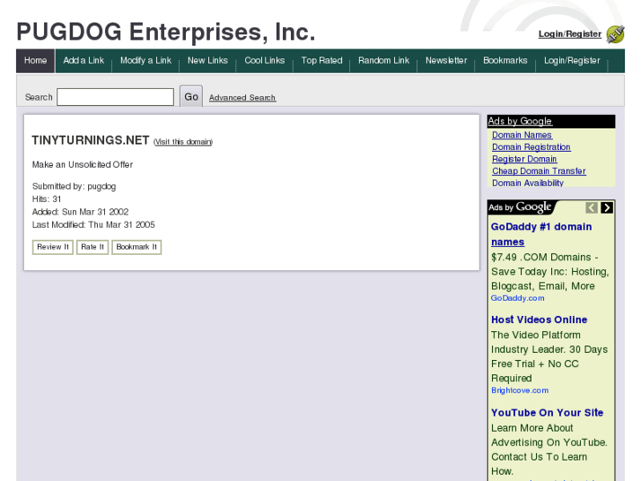The image size is (641, 481).
Task: Open Cheap Domain Transfer ad link
Action: pyautogui.click(x=539, y=171)
